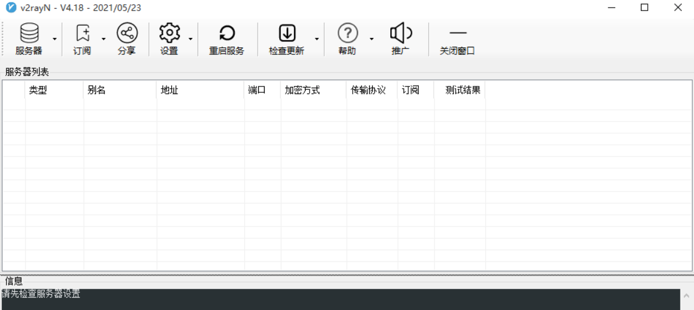Expand the 订阅 toolbar dropdown arrow
This screenshot has height=310, width=694.
tap(103, 39)
